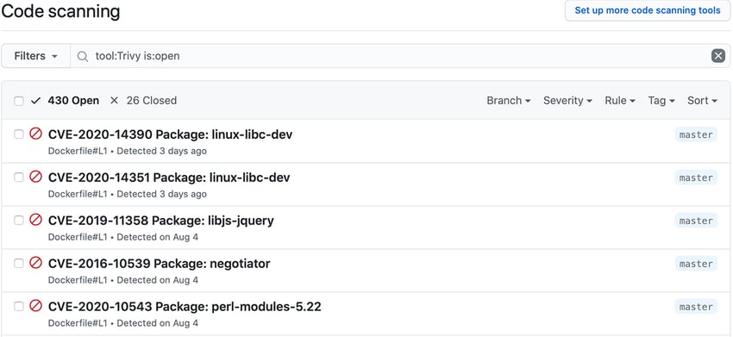Click the alert icon beside CVE-2019-11358
733x337 pixels.
point(36,220)
